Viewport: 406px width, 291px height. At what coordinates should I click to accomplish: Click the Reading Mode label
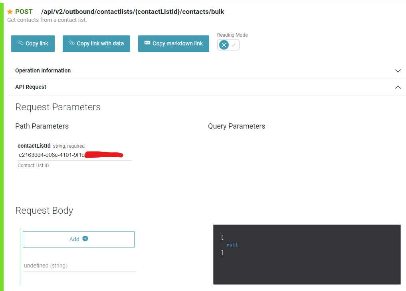232,35
